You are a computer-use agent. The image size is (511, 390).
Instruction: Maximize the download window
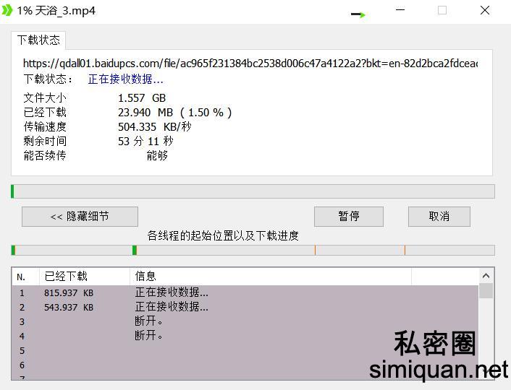(x=442, y=11)
